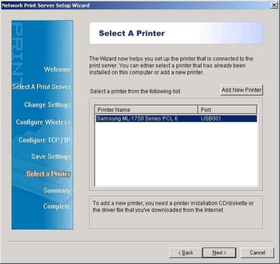Click the Complete step in sidebar

(57, 206)
